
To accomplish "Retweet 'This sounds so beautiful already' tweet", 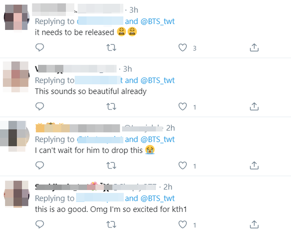I will point(111,107).
